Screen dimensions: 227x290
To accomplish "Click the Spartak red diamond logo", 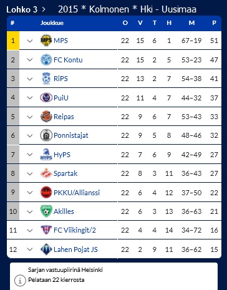I will [46, 173].
